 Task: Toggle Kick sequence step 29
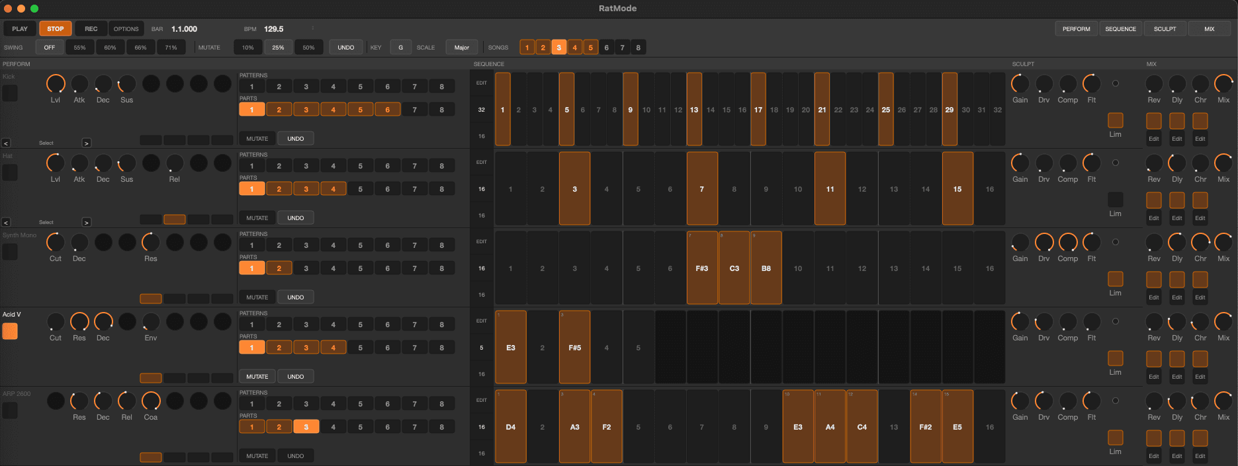coord(950,109)
